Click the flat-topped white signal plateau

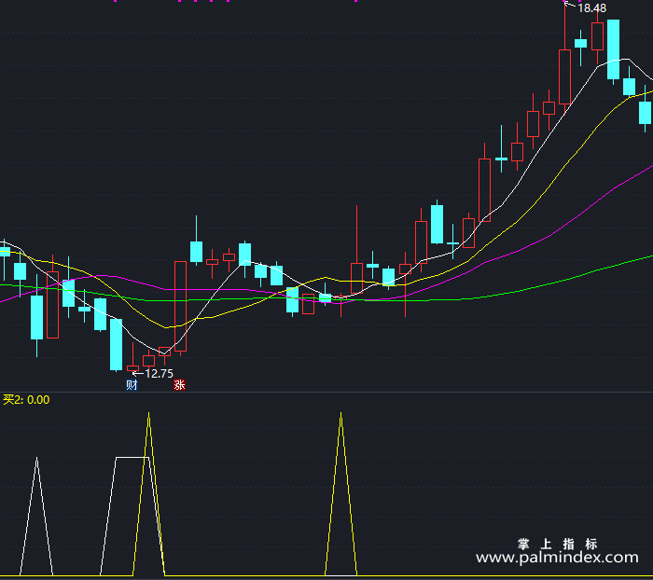pyautogui.click(x=132, y=458)
